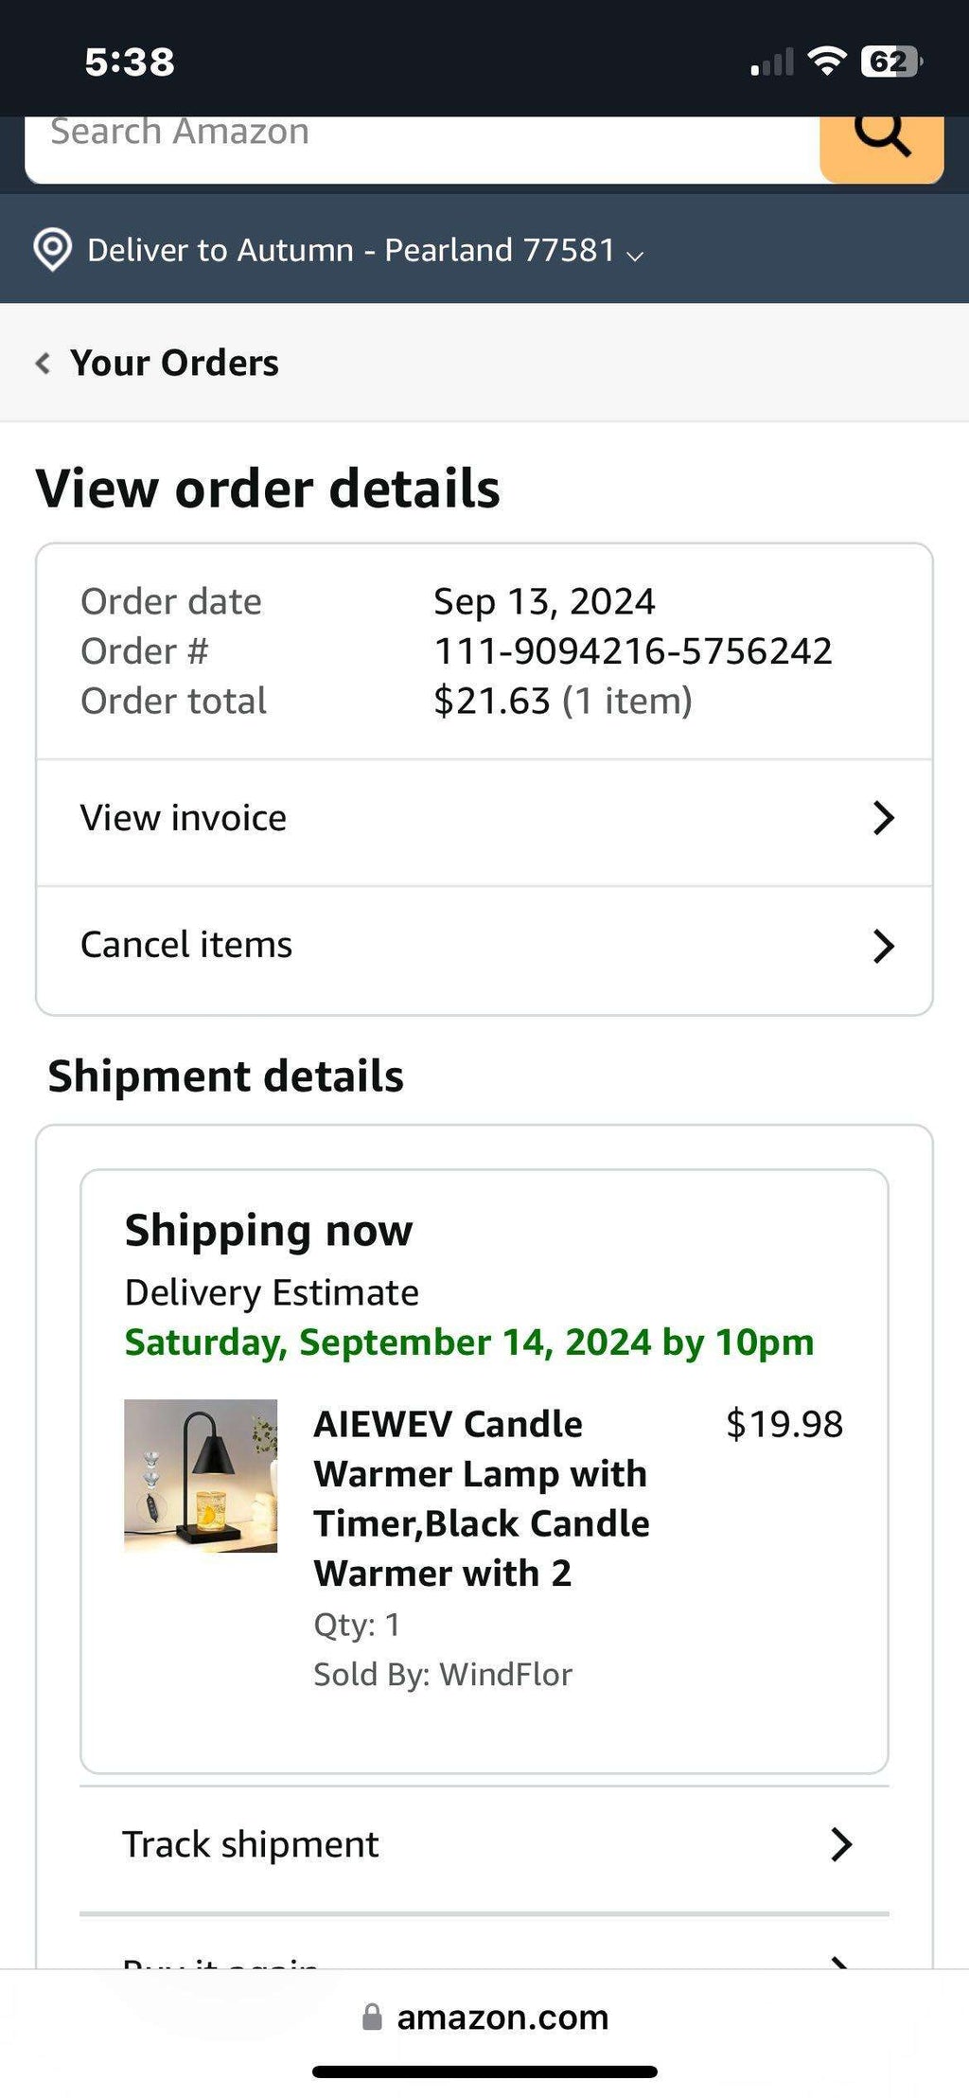Go back to Your Orders
Image resolution: width=969 pixels, height=2098 pixels.
[x=174, y=363]
